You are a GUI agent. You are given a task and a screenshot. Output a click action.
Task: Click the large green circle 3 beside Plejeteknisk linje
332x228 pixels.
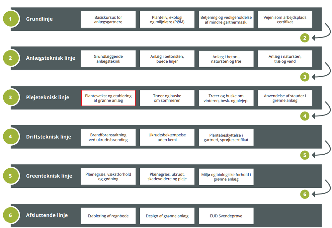[11, 98]
